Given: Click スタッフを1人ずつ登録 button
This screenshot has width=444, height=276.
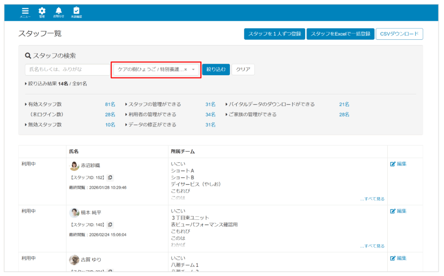Looking at the screenshot, I should 274,34.
